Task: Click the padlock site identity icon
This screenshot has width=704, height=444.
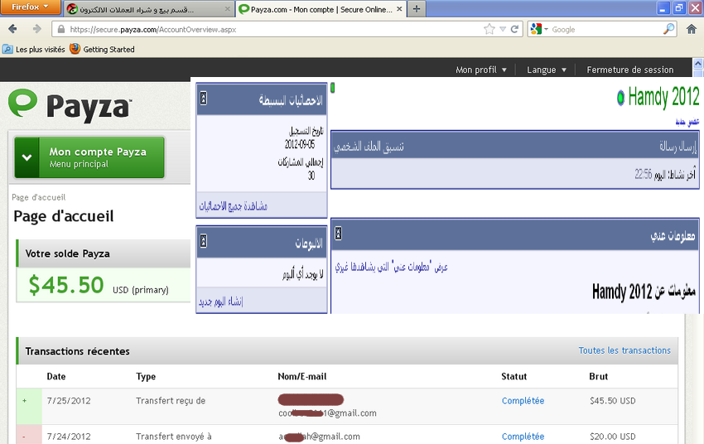Action: coord(60,30)
